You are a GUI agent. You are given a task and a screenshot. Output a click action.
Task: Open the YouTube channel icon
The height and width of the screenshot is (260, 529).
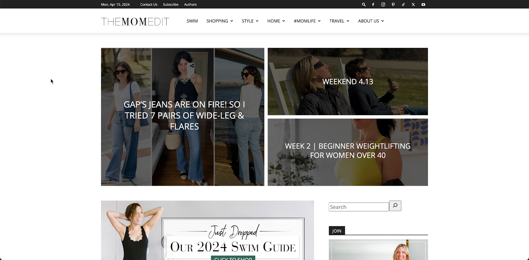pos(423,5)
